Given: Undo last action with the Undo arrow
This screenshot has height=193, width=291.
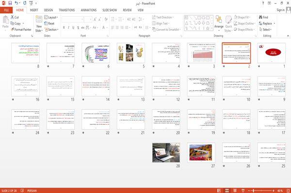Looking at the screenshot, I should pos(16,3).
